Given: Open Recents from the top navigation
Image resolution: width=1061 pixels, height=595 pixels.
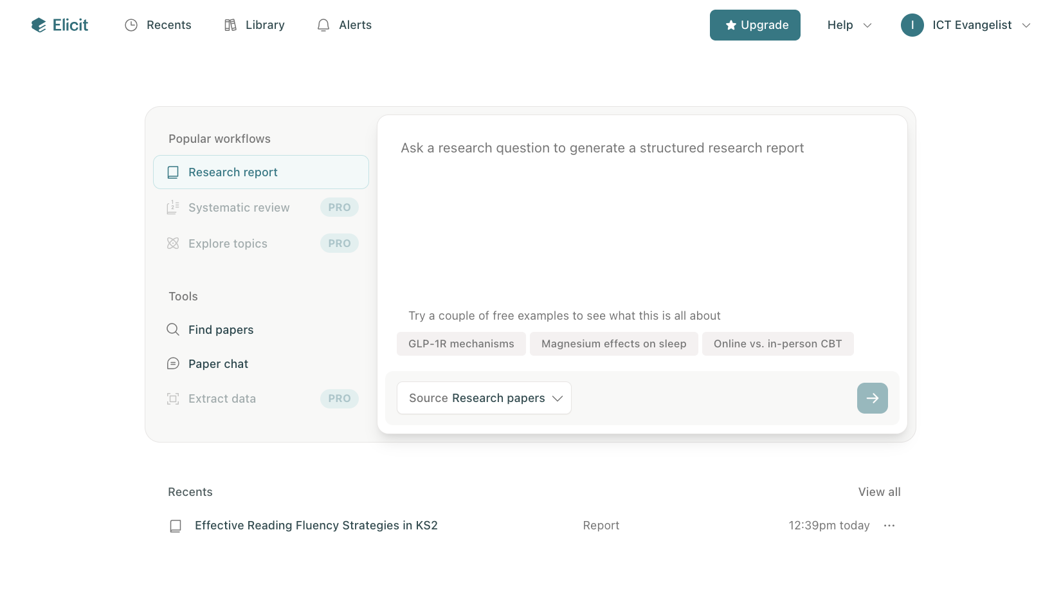Looking at the screenshot, I should click(x=158, y=25).
